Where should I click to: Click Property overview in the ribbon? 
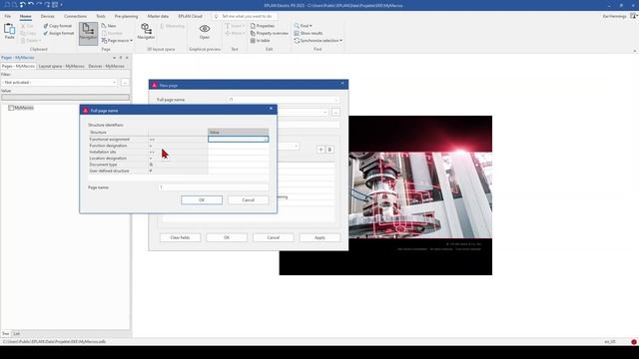pyautogui.click(x=269, y=33)
